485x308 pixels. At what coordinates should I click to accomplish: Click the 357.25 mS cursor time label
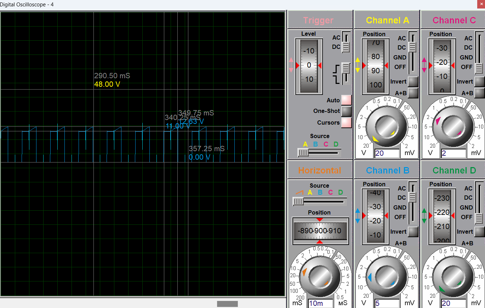coord(207,149)
